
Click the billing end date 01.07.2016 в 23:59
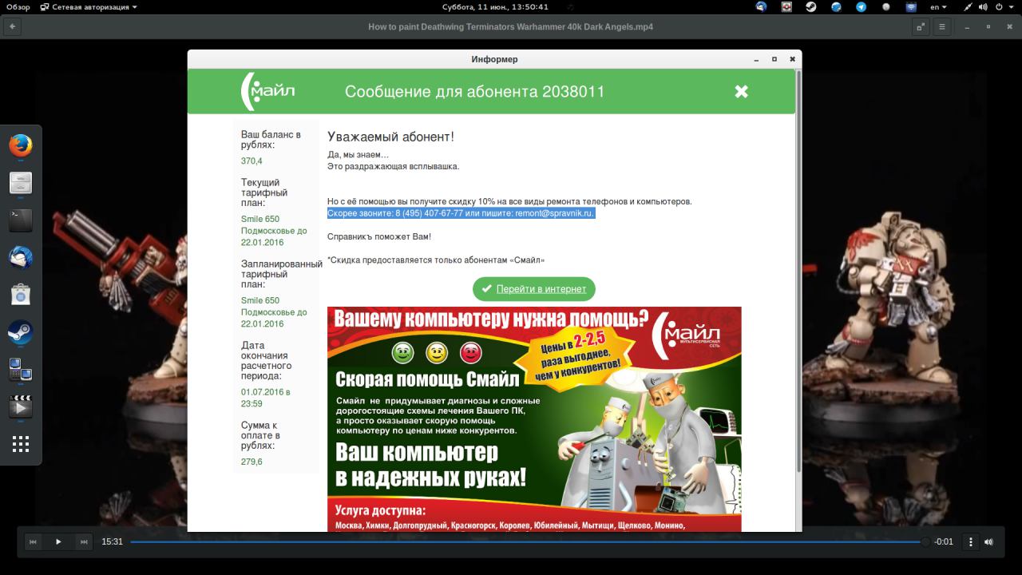tap(265, 398)
